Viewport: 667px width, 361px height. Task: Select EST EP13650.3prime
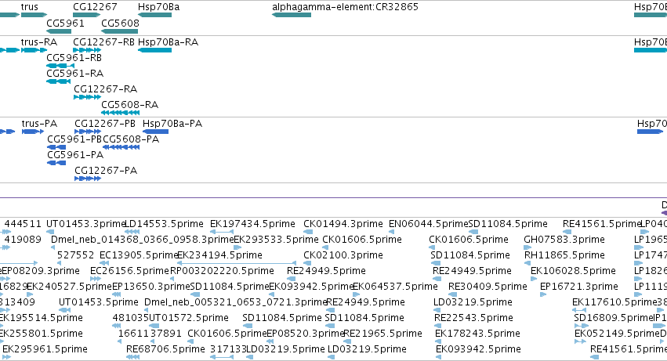coord(151,287)
